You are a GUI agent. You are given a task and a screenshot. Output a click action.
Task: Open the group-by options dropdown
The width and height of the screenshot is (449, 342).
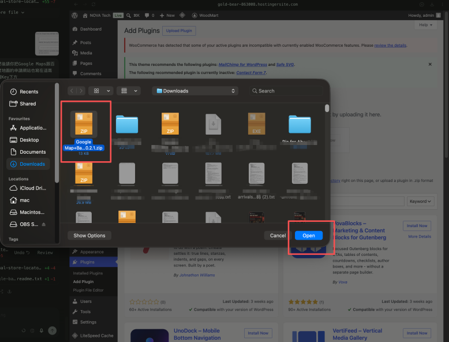[x=129, y=91]
